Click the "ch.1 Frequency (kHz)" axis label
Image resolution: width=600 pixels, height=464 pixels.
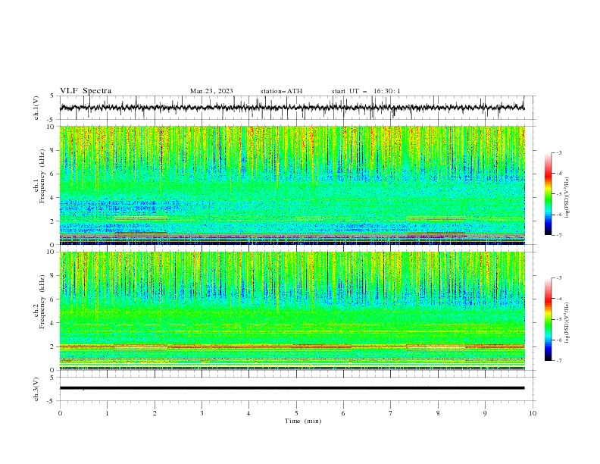click(x=39, y=177)
